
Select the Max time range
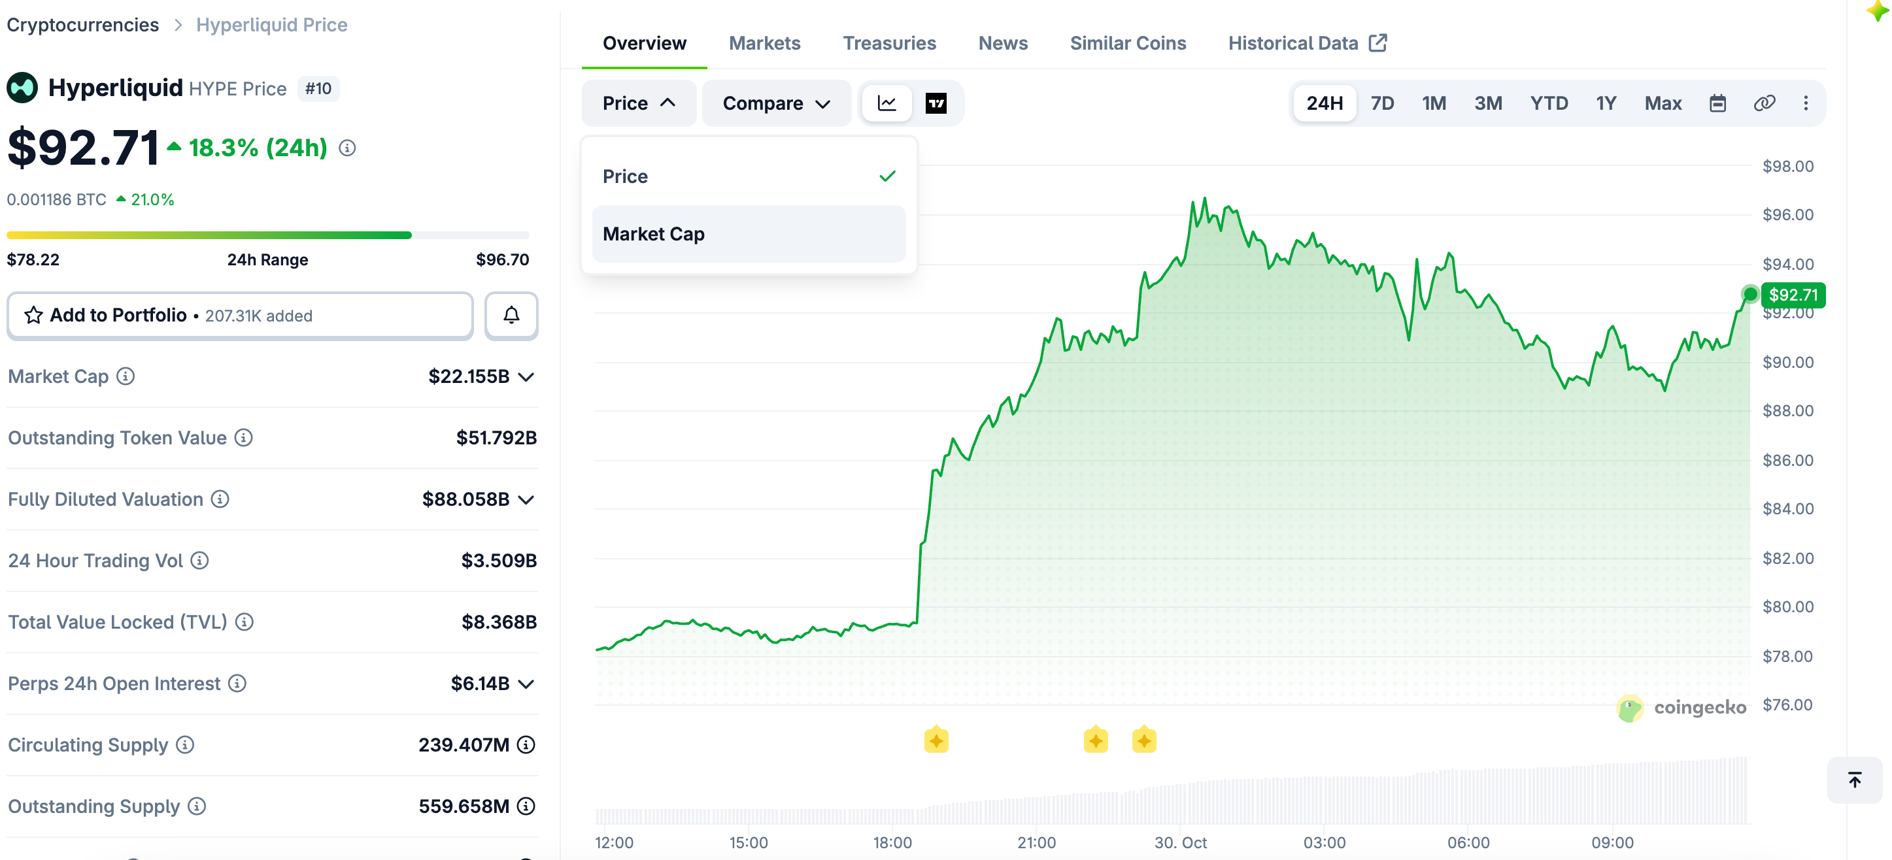pos(1663,103)
